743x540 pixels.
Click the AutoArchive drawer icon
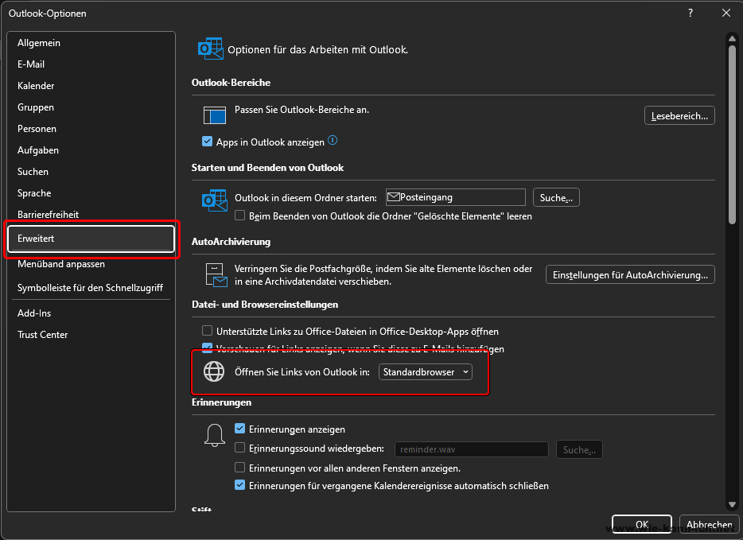tap(215, 274)
